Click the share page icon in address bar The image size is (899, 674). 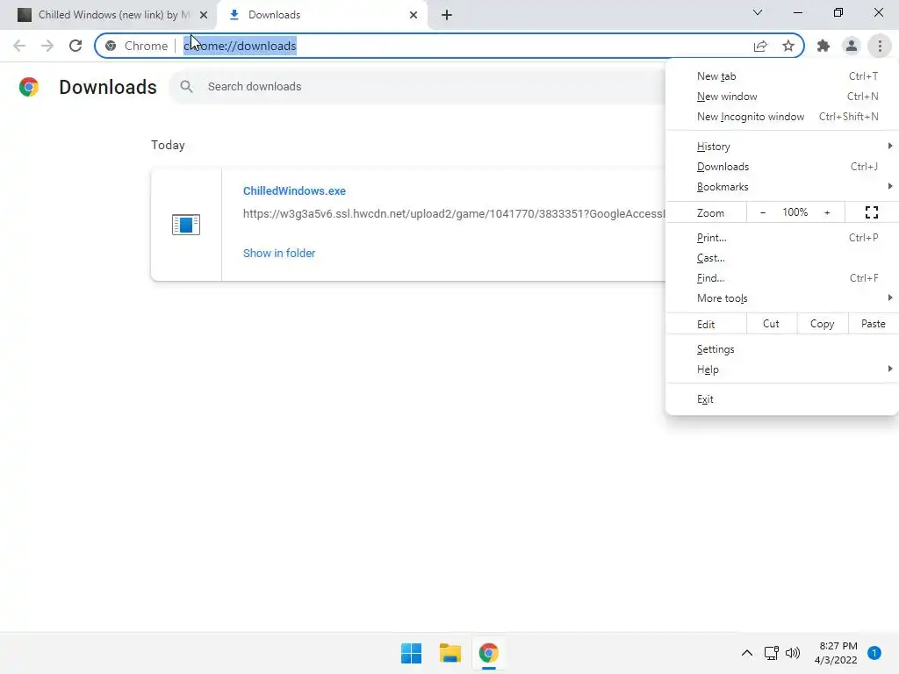coord(760,46)
